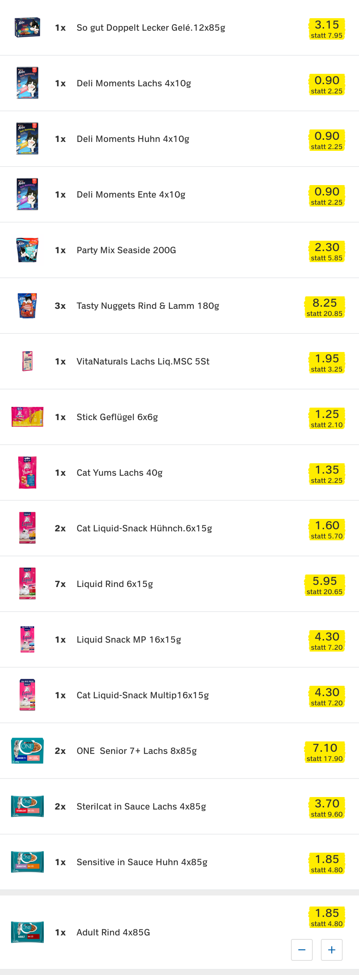Screen dimensions: 359x975
Task: Select the Party Mix Seaside product image
Action: 27,250
